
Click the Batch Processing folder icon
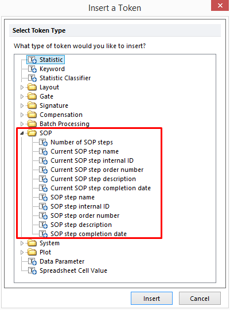point(32,124)
